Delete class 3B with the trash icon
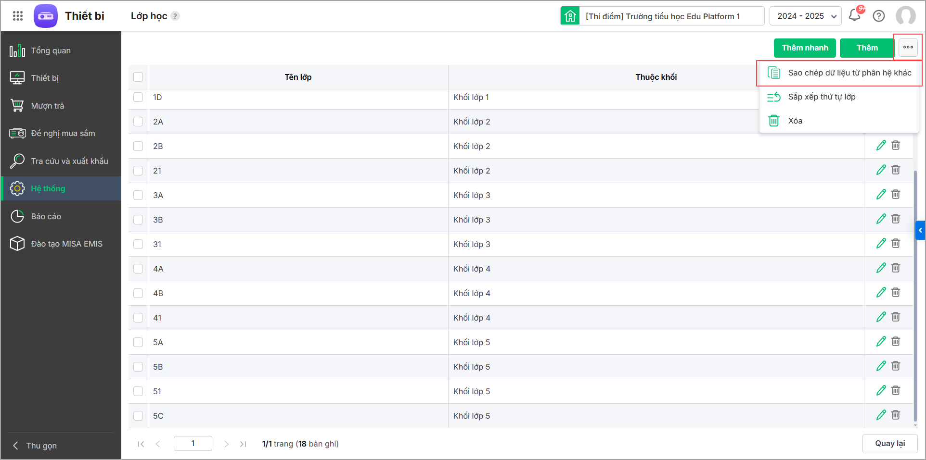The height and width of the screenshot is (460, 926). tap(896, 219)
